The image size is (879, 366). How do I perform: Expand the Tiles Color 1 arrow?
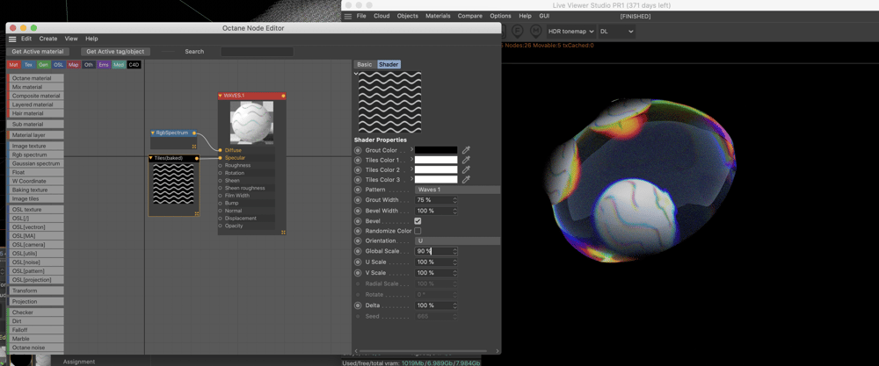click(412, 160)
